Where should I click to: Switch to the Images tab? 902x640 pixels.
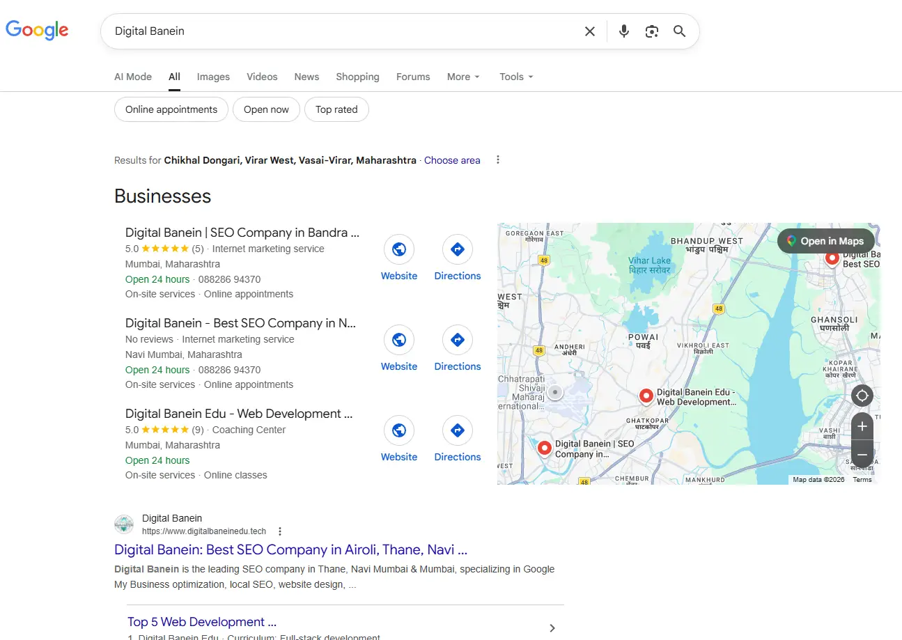point(213,77)
